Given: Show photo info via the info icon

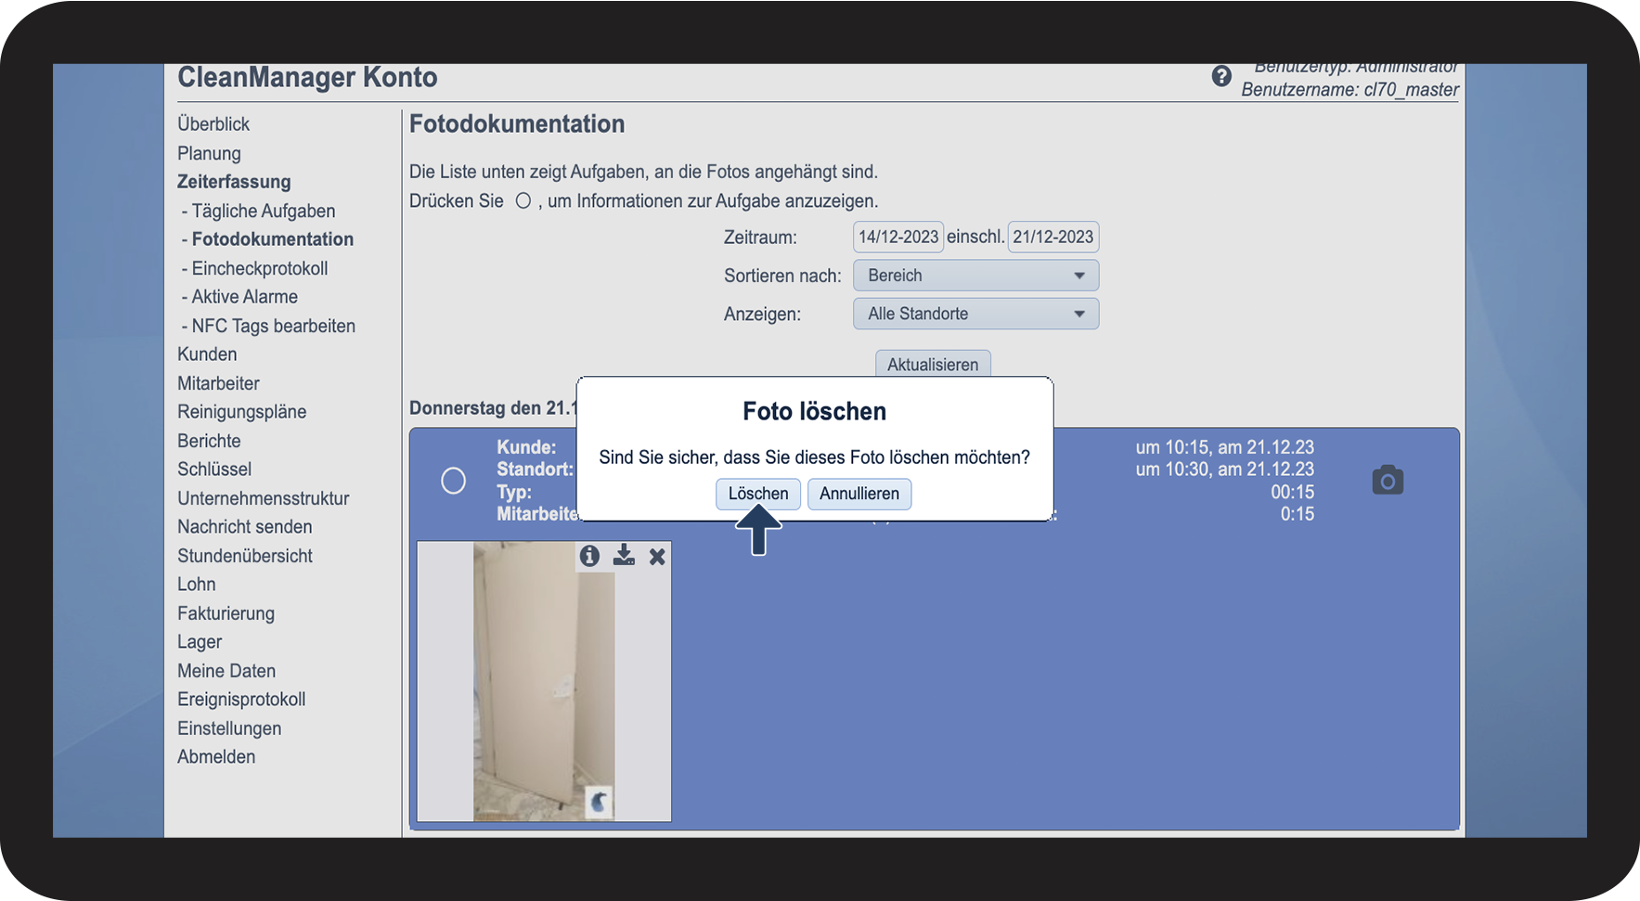Looking at the screenshot, I should pos(589,556).
